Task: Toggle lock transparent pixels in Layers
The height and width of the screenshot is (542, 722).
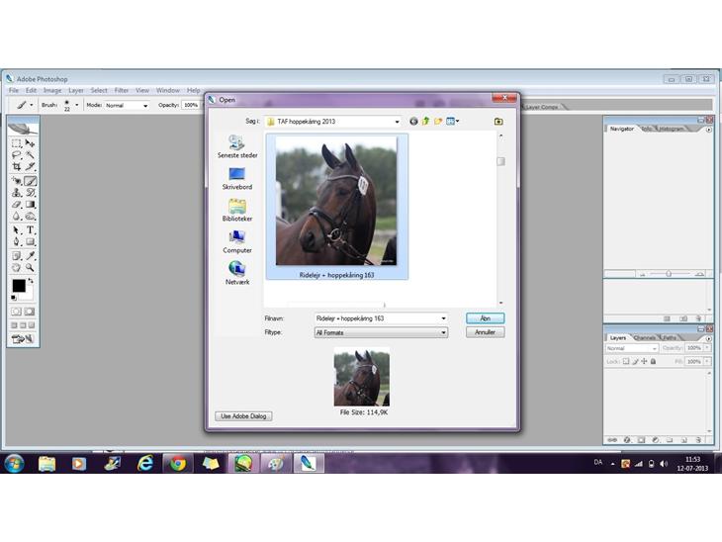Action: point(628,362)
